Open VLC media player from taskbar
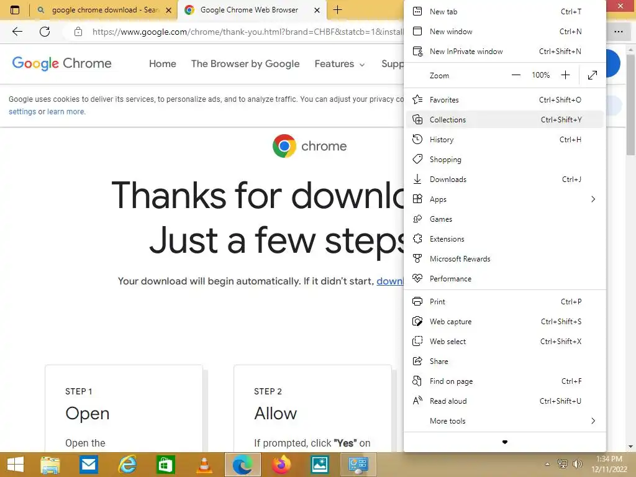The width and height of the screenshot is (636, 477). click(x=204, y=465)
